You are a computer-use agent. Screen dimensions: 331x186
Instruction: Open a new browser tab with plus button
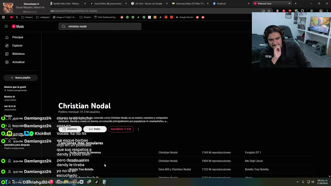click(x=296, y=4)
